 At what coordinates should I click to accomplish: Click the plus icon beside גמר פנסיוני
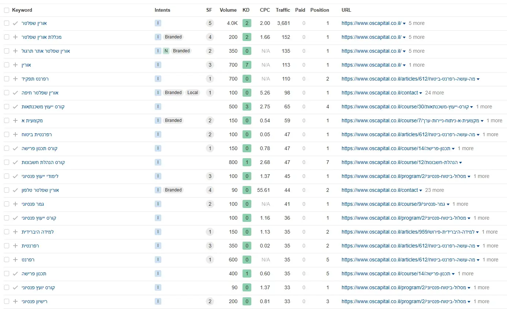(x=15, y=204)
